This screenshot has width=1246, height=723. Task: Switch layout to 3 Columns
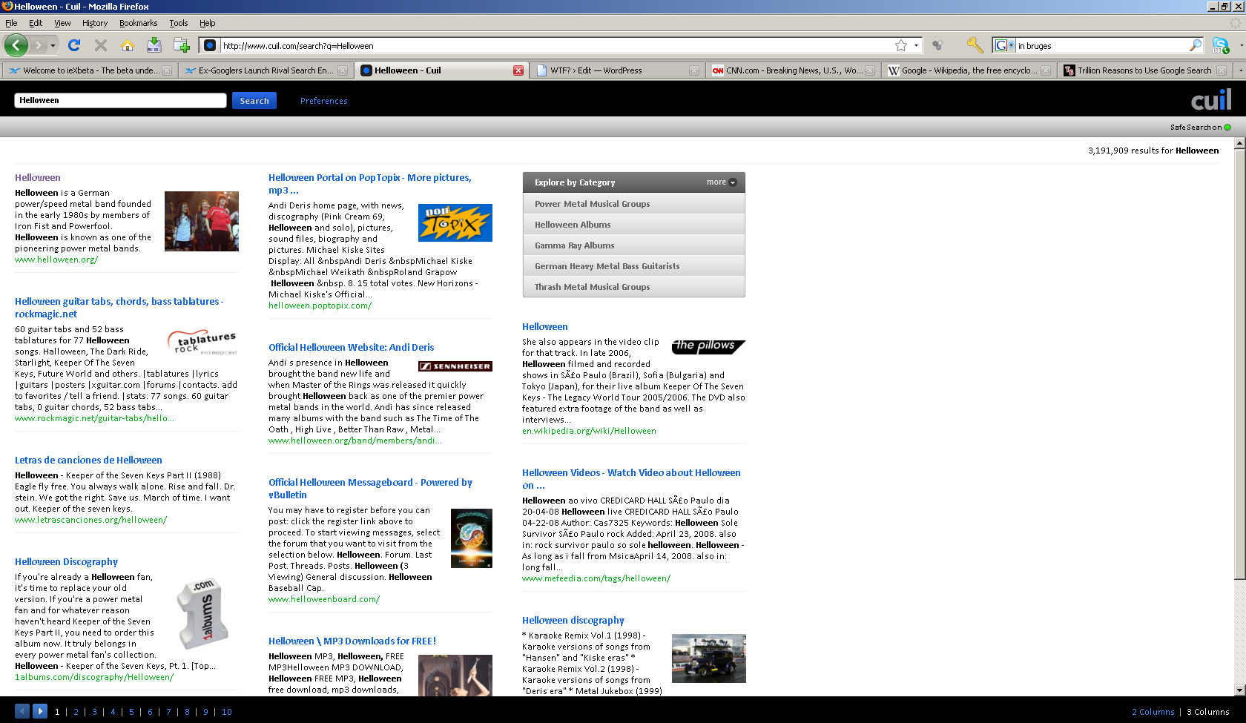click(1207, 712)
